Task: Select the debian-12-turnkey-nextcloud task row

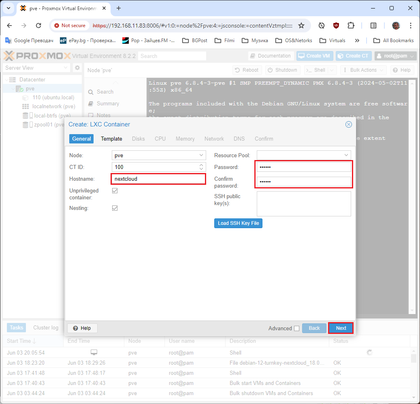Action: click(x=206, y=363)
